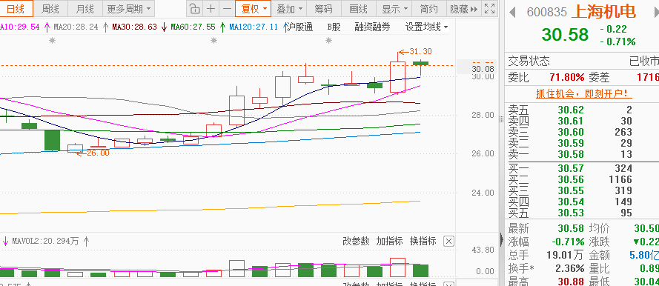659x286 pixels.
Task: Click the rightmost star event marker
Action: [328, 41]
